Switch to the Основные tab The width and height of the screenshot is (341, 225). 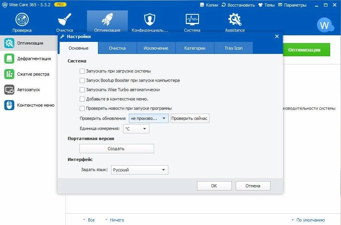pos(79,48)
